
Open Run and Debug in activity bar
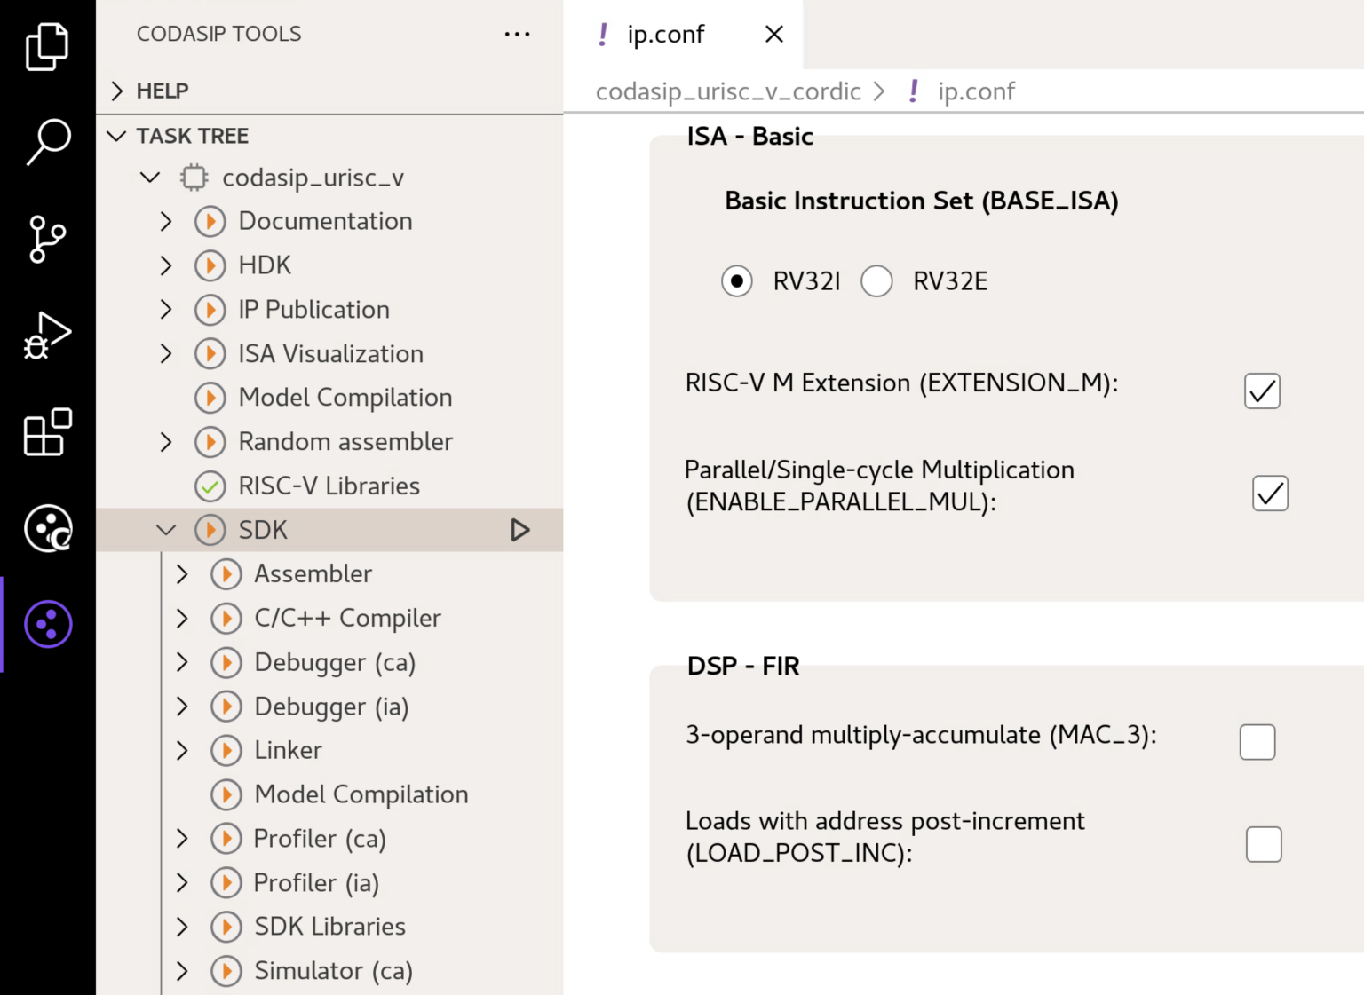(47, 335)
